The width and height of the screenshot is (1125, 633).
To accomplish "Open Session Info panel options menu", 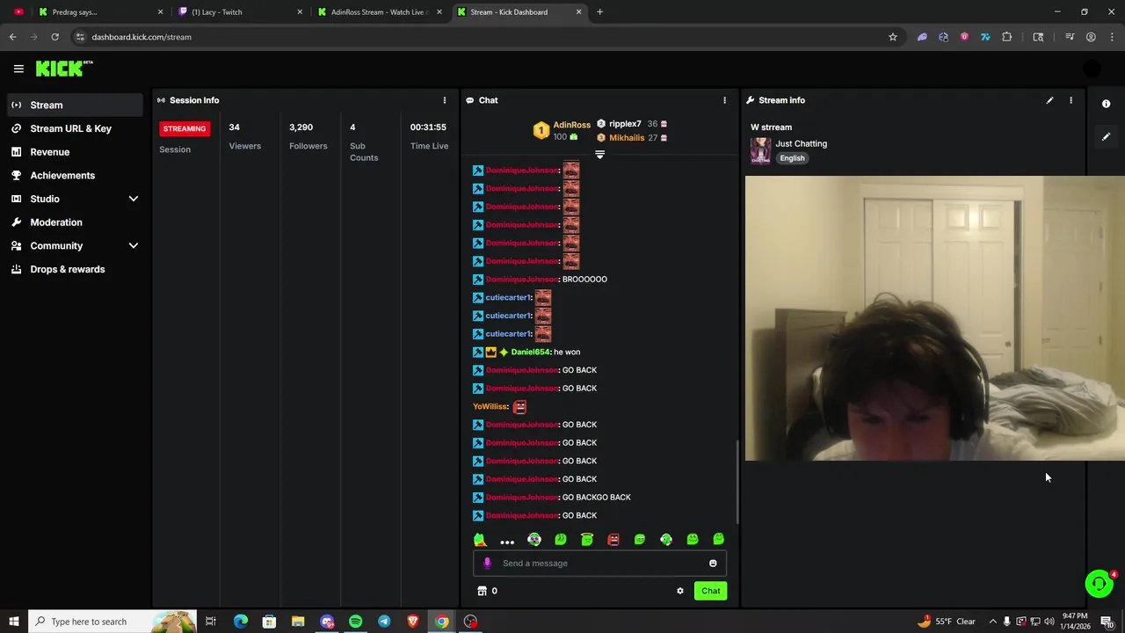I will pos(444,100).
